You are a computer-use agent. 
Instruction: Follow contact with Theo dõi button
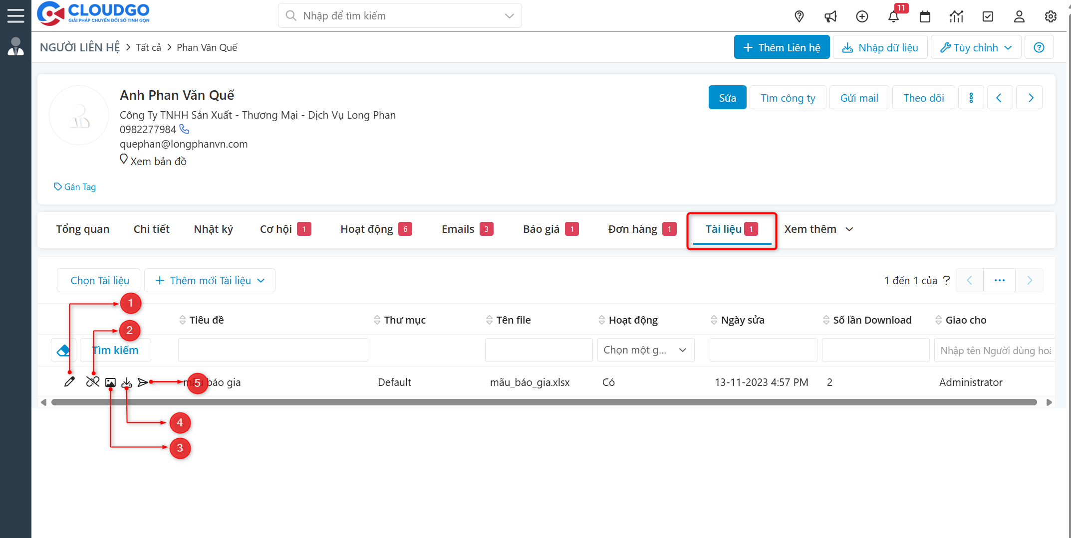(x=923, y=98)
